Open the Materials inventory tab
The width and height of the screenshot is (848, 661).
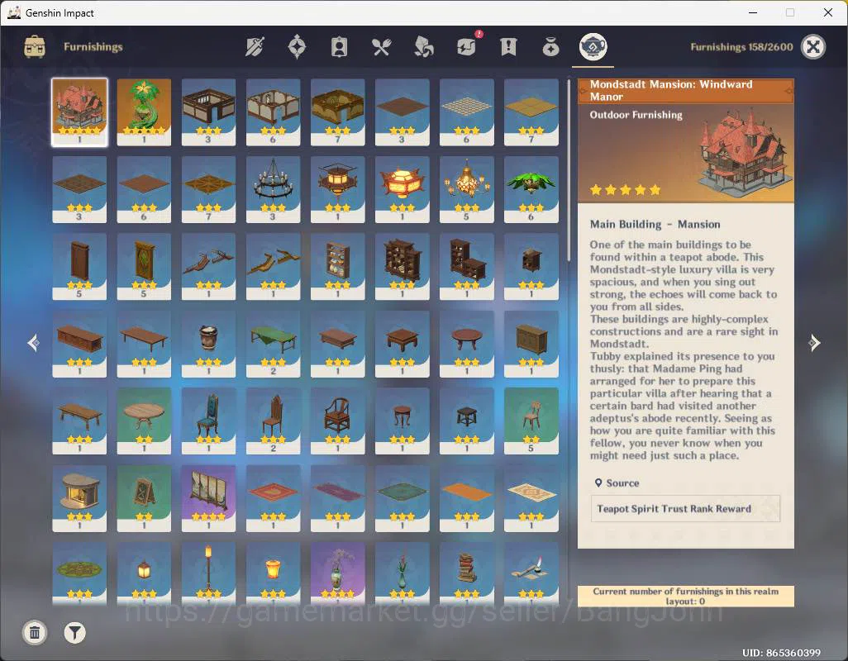tap(423, 47)
